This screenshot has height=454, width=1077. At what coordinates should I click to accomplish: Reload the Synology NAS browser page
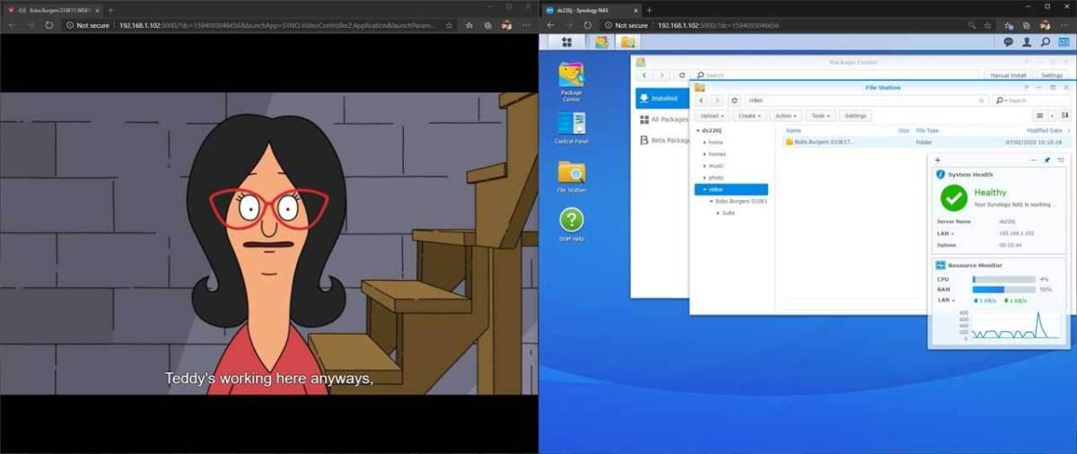[x=588, y=25]
